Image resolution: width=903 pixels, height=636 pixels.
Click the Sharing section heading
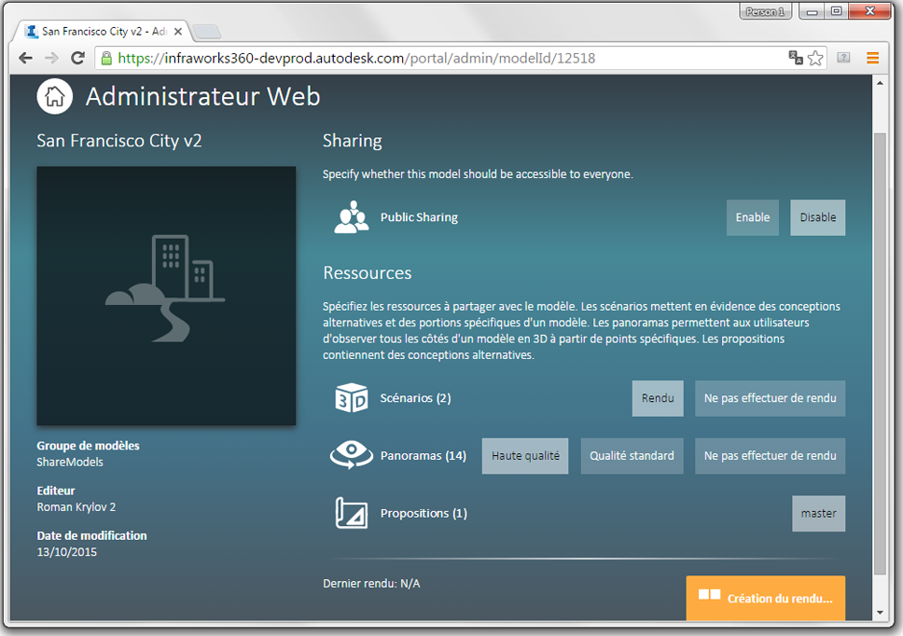(353, 141)
